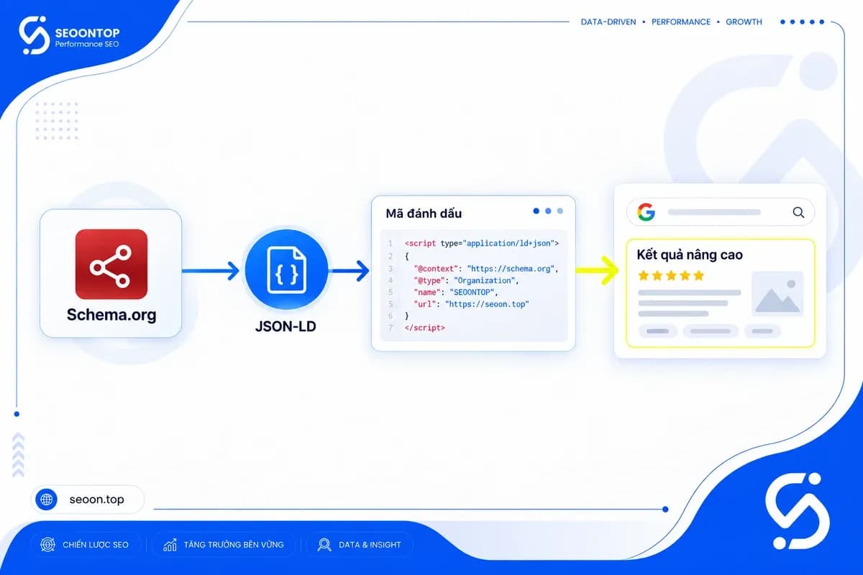Click the script type application/ld+json line

click(x=482, y=244)
